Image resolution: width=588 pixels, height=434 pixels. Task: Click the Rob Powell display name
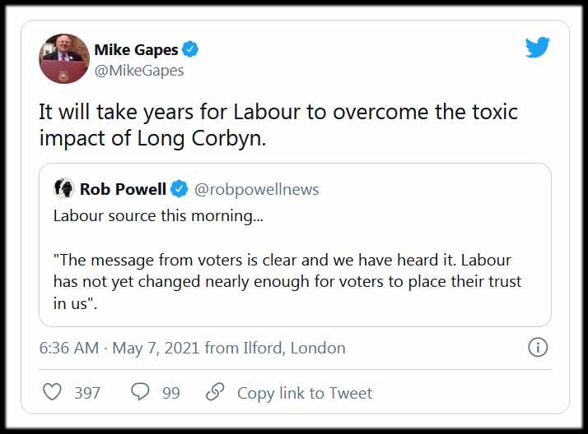click(123, 190)
